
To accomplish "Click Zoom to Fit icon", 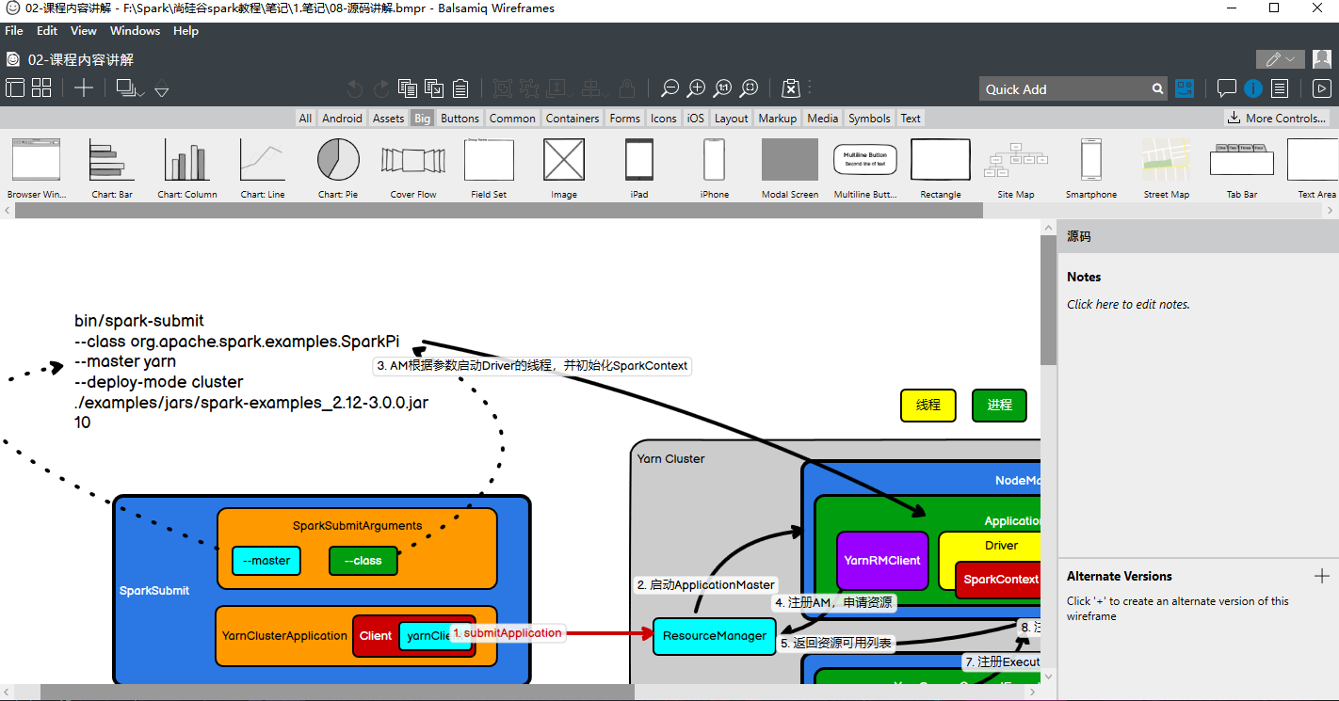I will click(749, 88).
